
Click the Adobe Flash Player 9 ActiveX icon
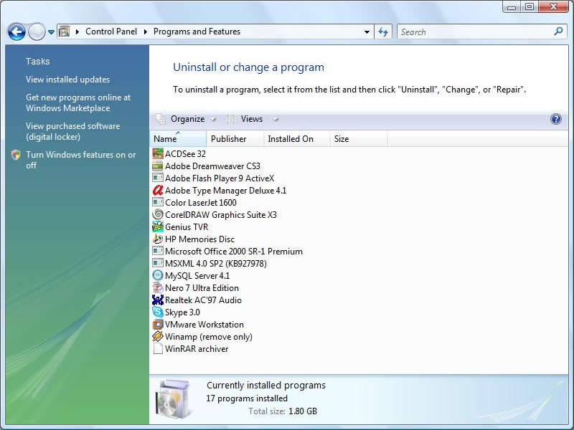click(158, 178)
